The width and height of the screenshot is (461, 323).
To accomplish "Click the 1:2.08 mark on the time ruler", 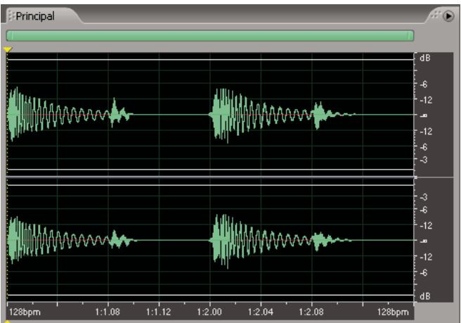I will pyautogui.click(x=311, y=312).
